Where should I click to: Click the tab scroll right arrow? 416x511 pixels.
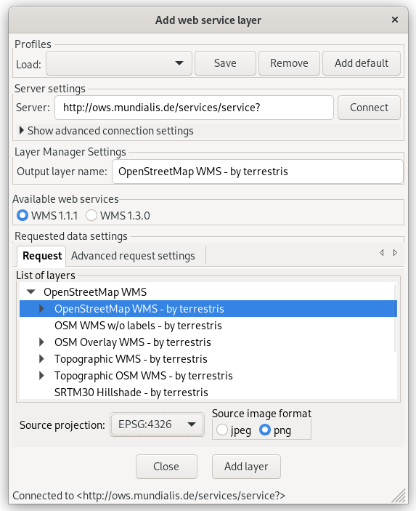coord(395,252)
